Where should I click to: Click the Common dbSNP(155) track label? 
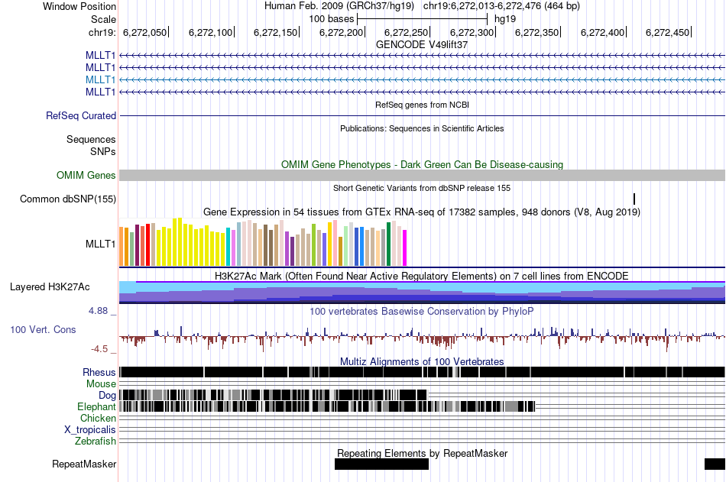tap(67, 199)
